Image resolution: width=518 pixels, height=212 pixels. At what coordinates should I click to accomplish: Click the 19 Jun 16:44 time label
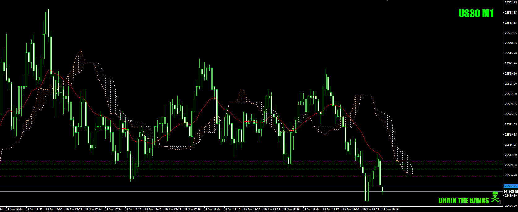tap(15, 210)
